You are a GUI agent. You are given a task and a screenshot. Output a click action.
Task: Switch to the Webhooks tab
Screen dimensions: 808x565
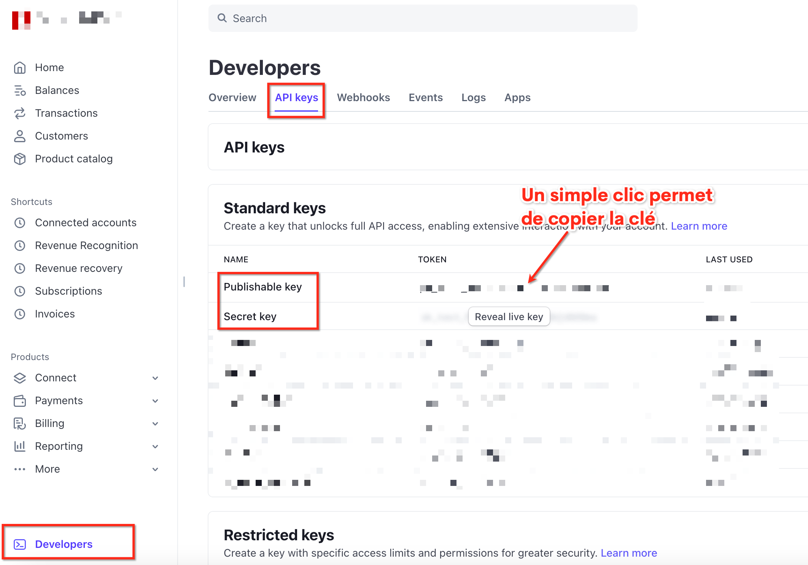click(363, 98)
